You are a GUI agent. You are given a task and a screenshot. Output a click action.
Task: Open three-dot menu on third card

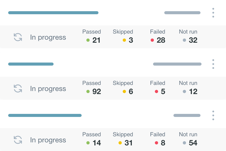[213, 115]
